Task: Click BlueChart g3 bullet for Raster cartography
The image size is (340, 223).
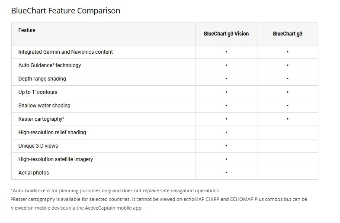Action: point(288,119)
